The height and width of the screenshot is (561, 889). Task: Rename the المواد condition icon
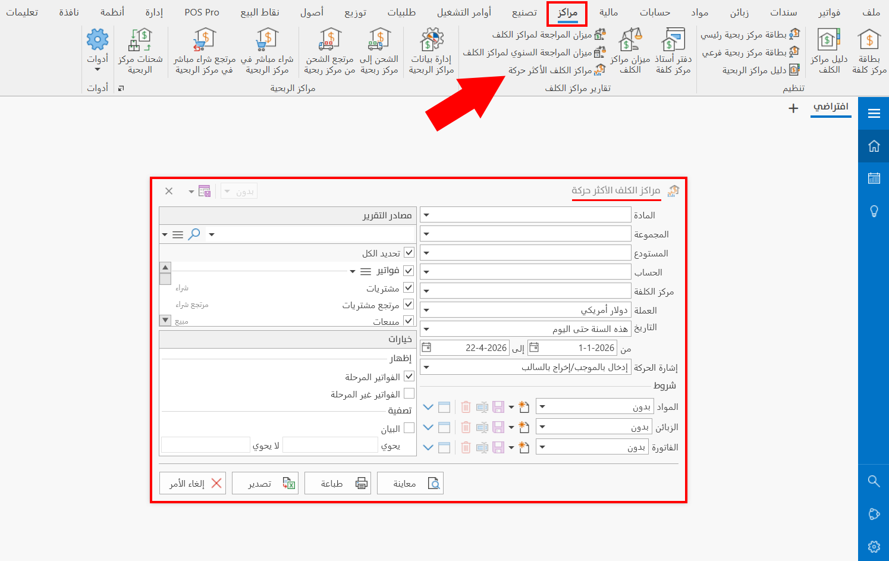482,407
